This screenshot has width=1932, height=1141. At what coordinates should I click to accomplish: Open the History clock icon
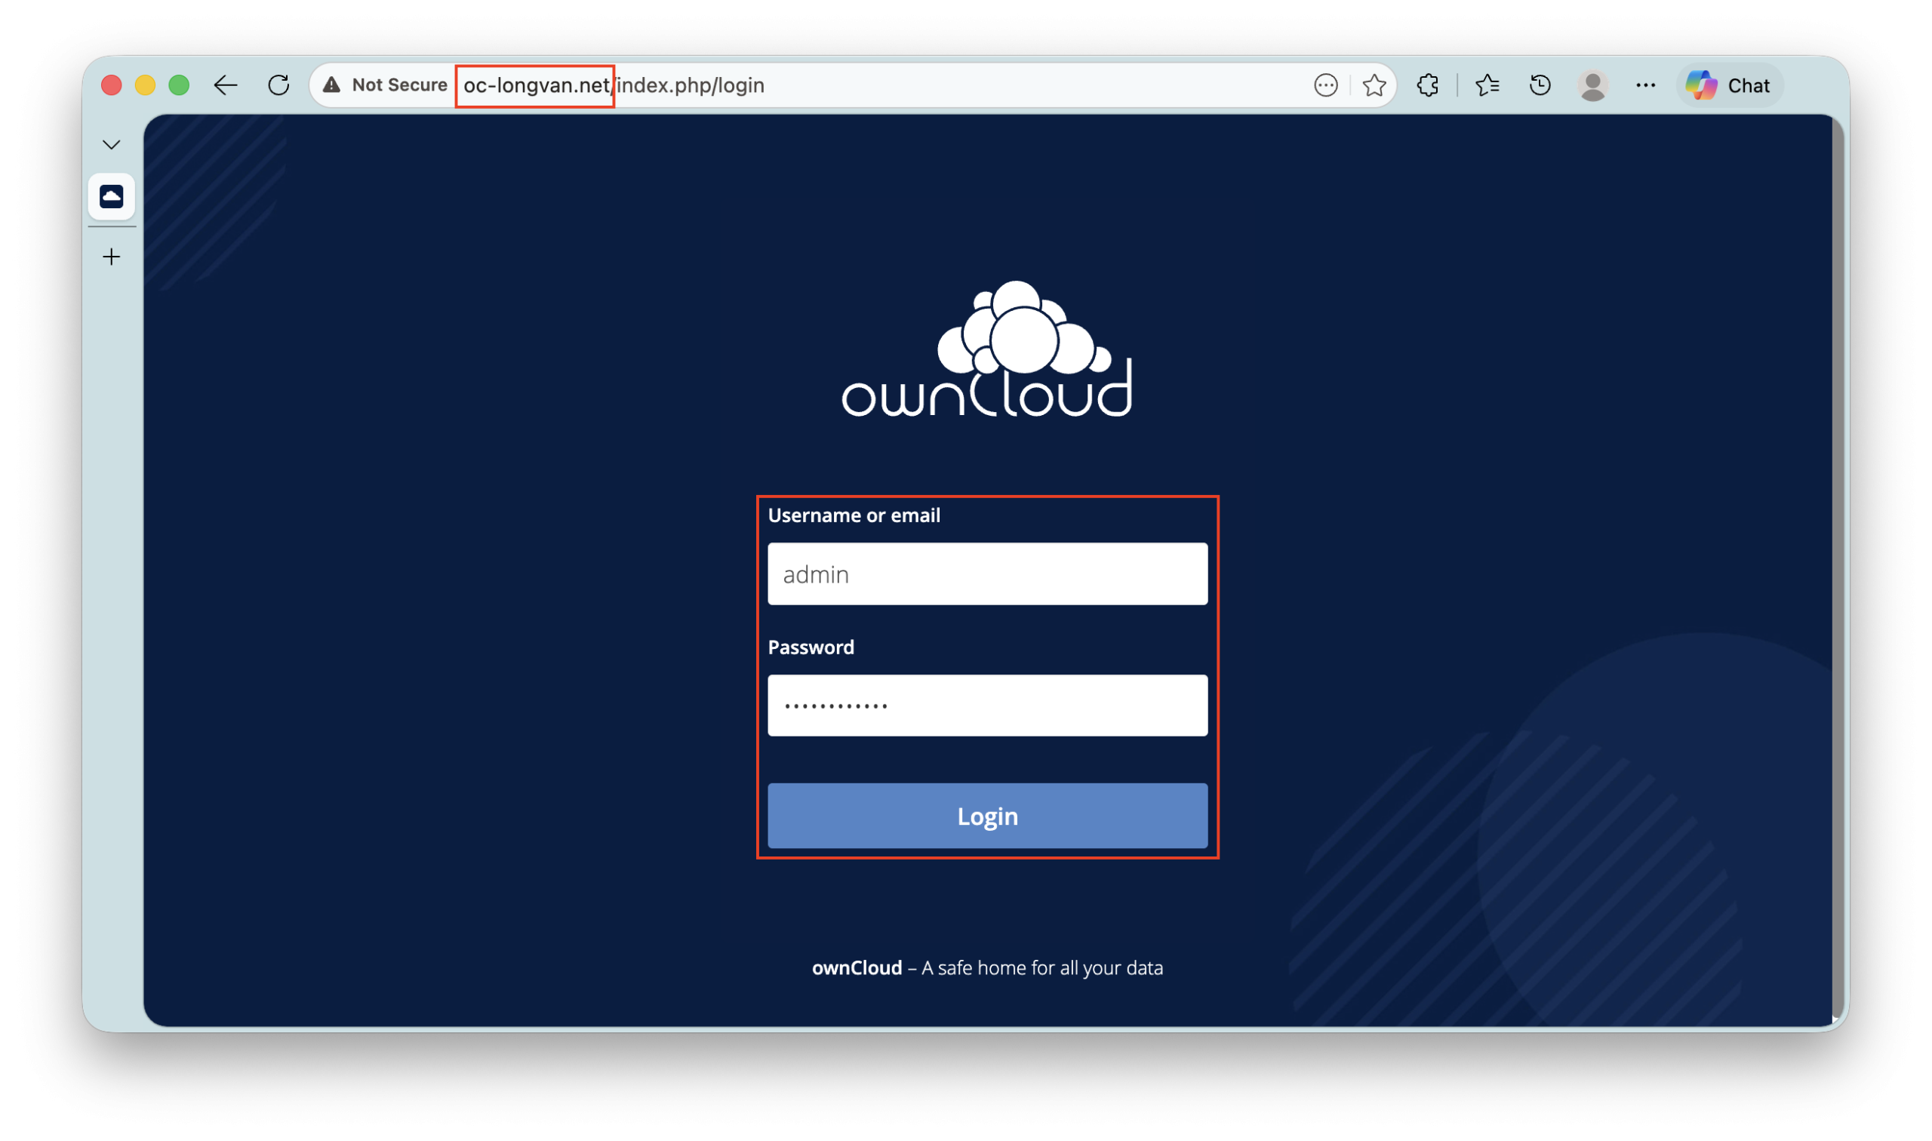[1540, 85]
